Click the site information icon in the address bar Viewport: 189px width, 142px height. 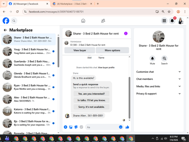(x=25, y=12)
